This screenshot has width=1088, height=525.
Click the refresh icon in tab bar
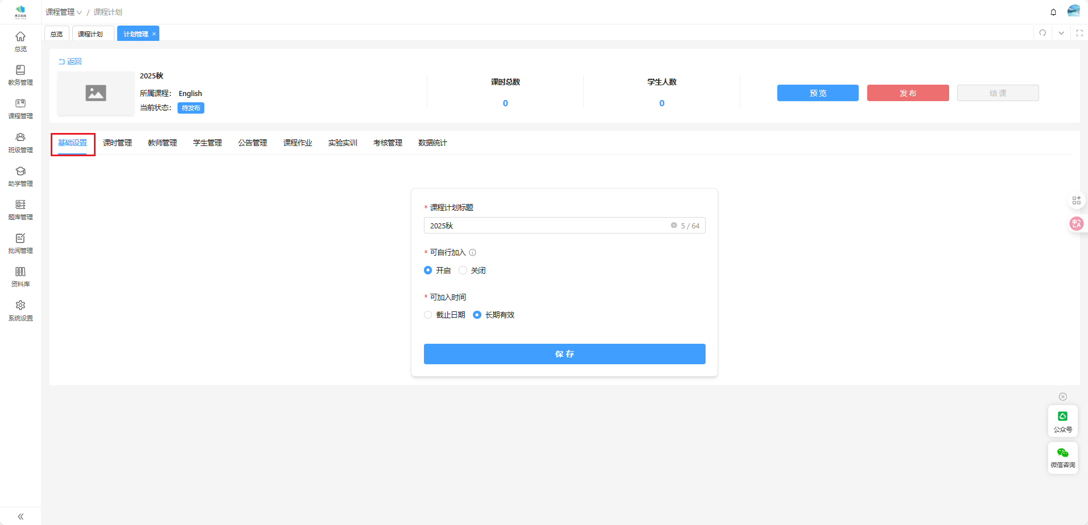(x=1042, y=33)
